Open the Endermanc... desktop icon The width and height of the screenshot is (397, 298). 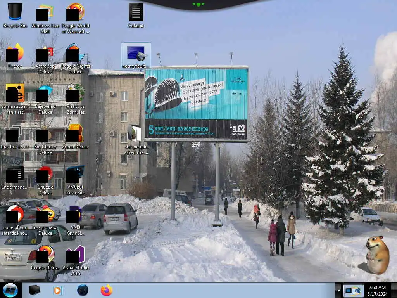click(x=15, y=177)
